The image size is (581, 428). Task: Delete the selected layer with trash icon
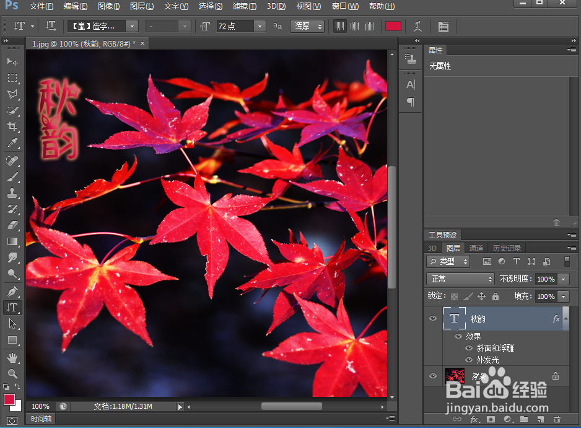(557, 419)
